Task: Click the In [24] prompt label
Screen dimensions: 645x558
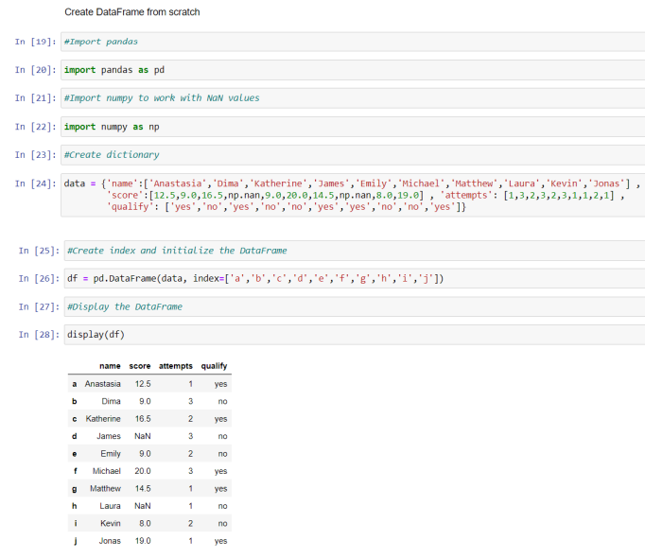Action: click(x=35, y=183)
